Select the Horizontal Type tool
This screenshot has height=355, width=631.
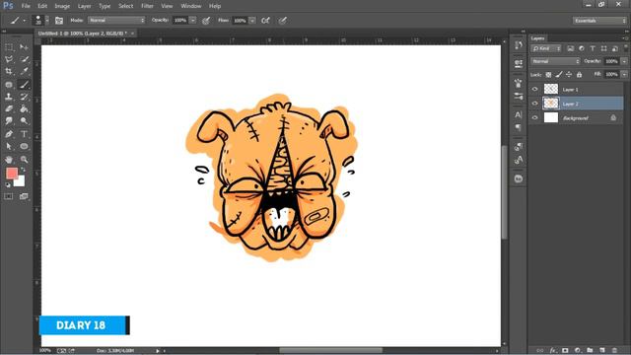click(x=24, y=134)
